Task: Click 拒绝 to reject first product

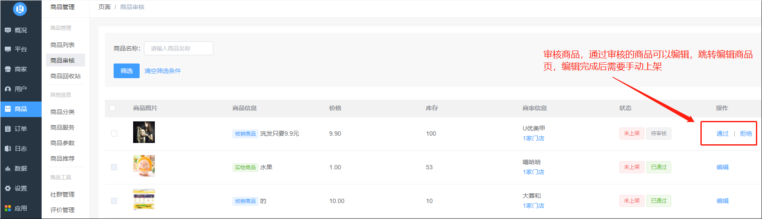Action: click(746, 133)
